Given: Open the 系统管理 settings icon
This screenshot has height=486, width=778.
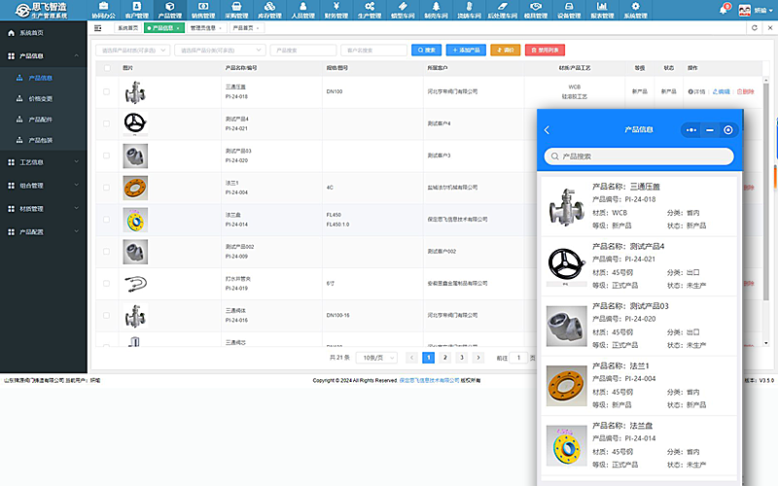Looking at the screenshot, I should click(634, 11).
